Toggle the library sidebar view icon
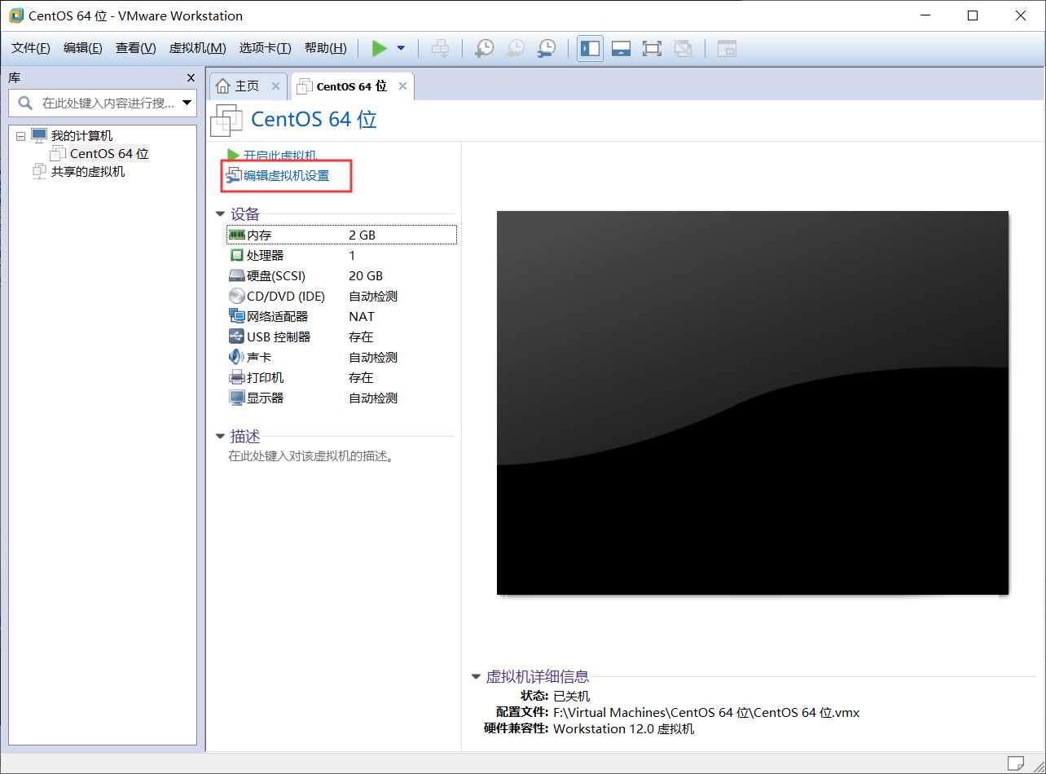 point(590,48)
